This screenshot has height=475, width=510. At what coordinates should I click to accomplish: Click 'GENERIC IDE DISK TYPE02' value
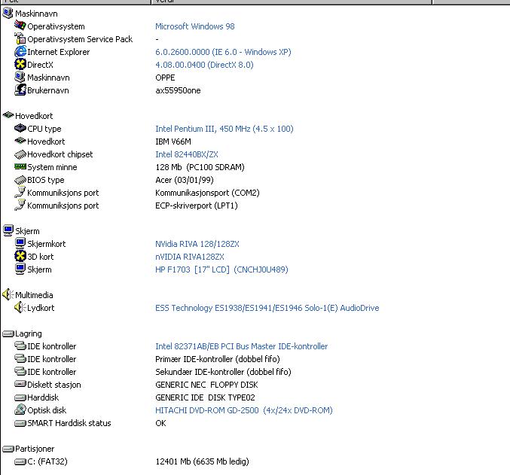pyautogui.click(x=205, y=397)
